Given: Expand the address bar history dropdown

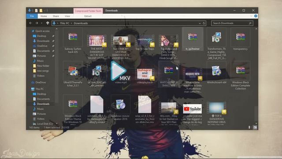Looking at the screenshot, I should point(200,23).
